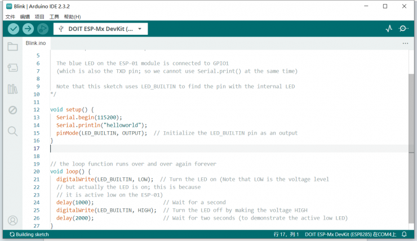
Task: Open the Library Manager in the sidebar
Action: 12,88
